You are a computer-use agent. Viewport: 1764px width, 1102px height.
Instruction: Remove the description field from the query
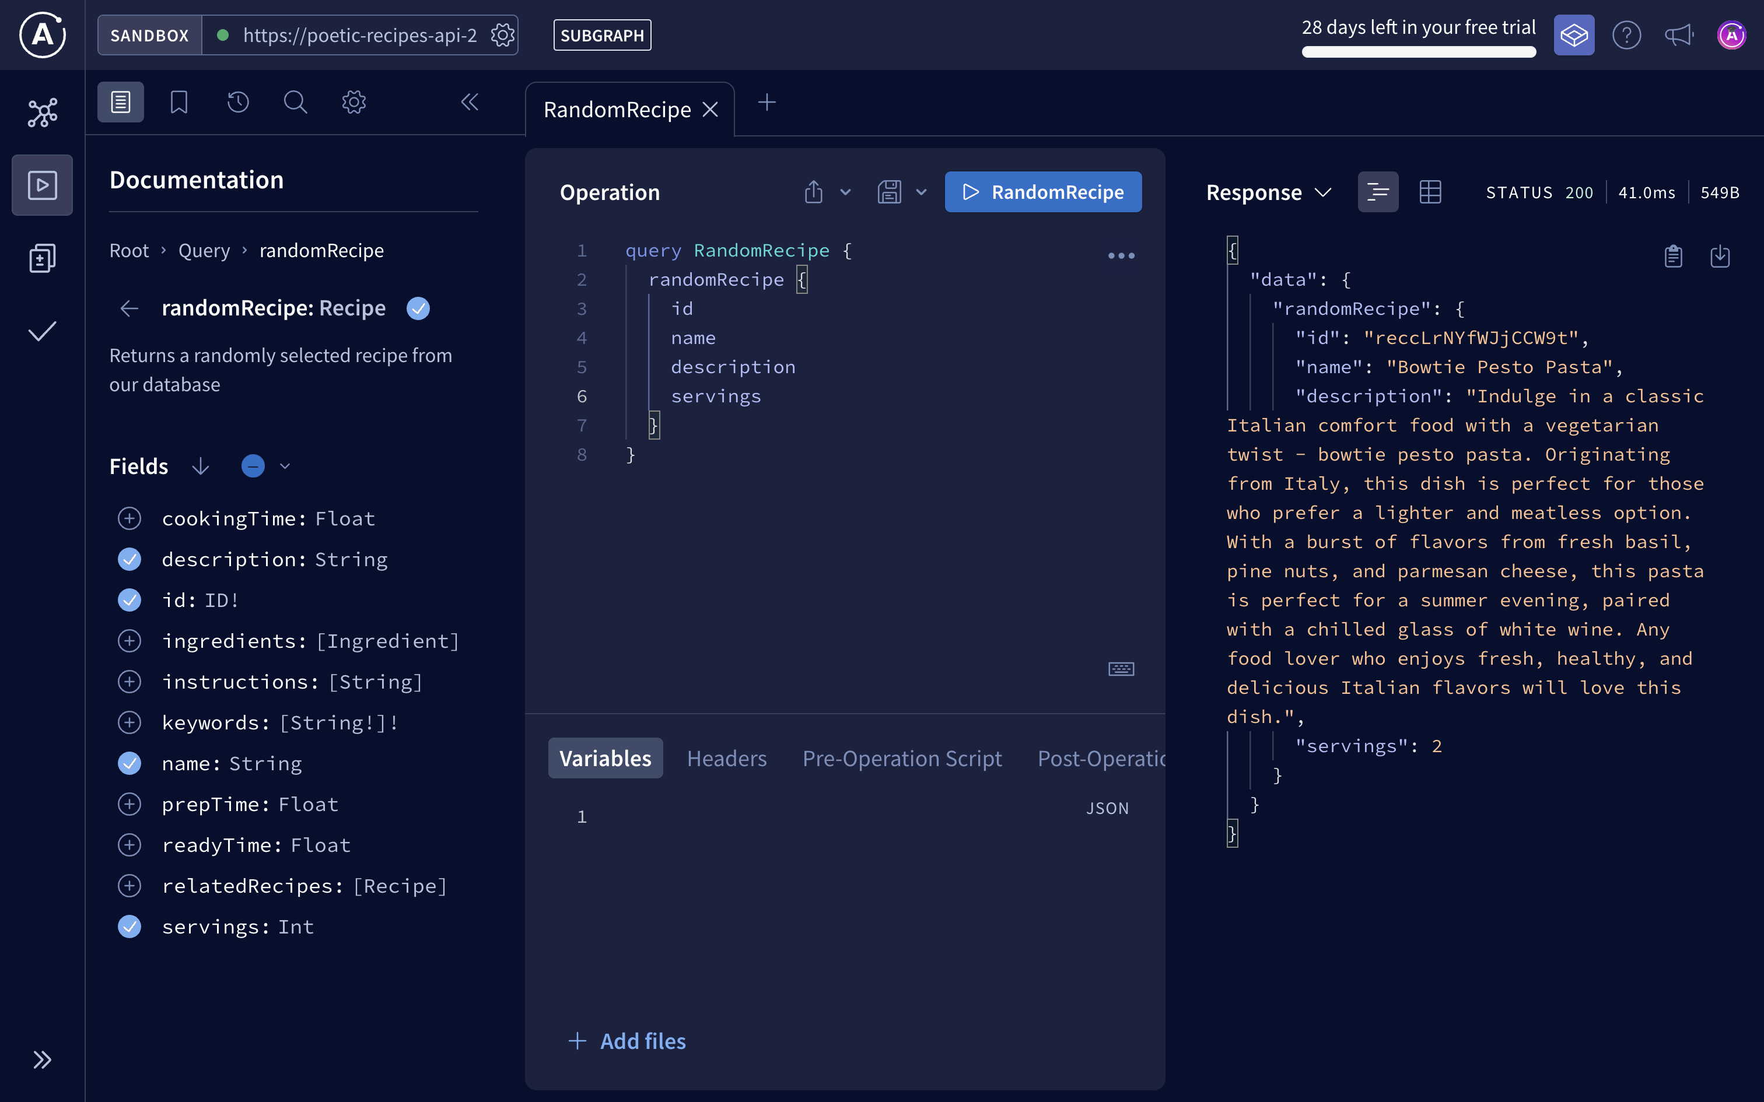pyautogui.click(x=129, y=559)
